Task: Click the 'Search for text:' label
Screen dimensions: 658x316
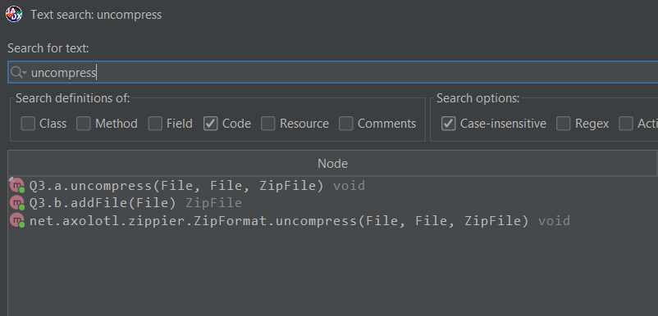Action: coord(48,48)
